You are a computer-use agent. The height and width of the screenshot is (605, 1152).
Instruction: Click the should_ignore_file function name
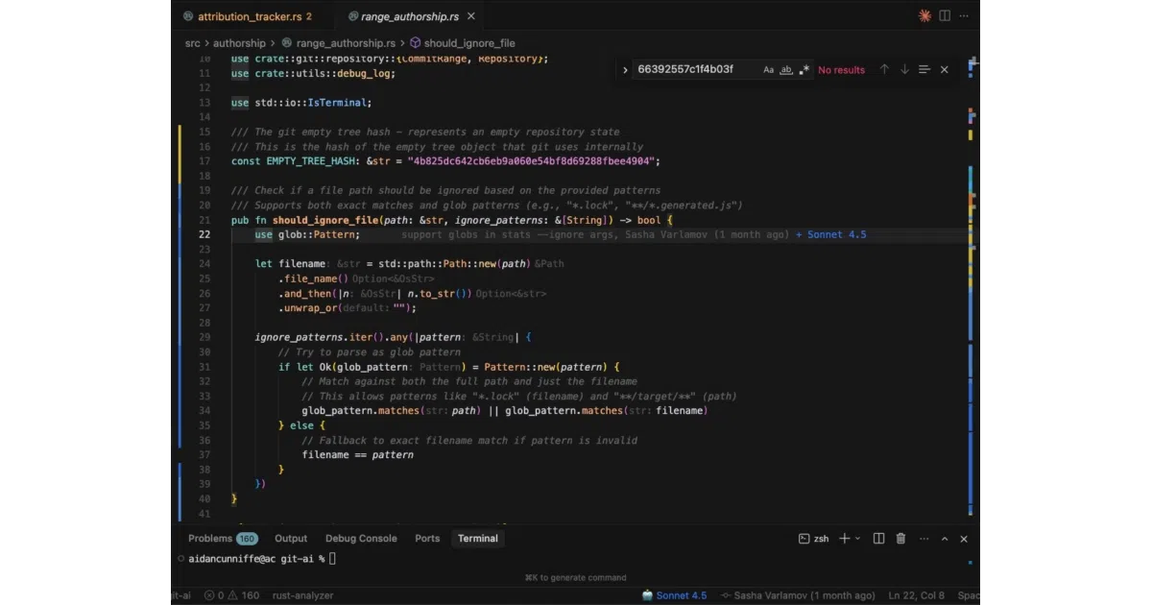[x=325, y=220]
